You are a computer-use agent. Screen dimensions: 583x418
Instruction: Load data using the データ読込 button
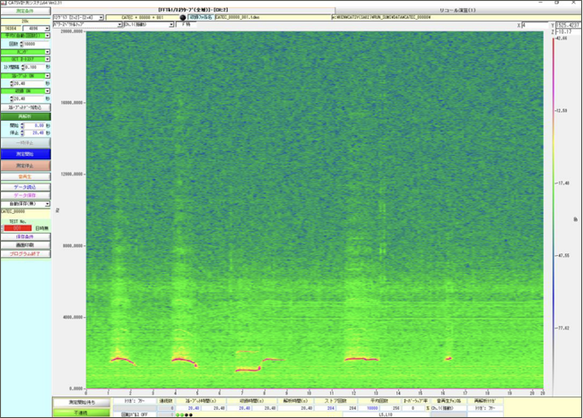(24, 187)
